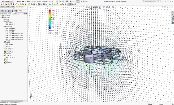This screenshot has width=174, height=105.
Task: Select the FeatureManager tree tab icon
Action: pyautogui.click(x=2, y=11)
